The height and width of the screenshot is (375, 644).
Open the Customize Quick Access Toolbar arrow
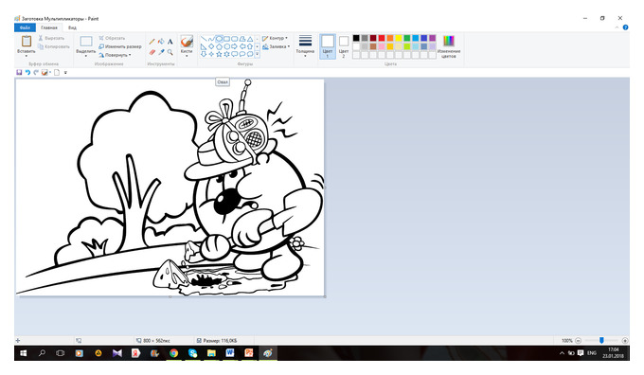[x=65, y=72]
